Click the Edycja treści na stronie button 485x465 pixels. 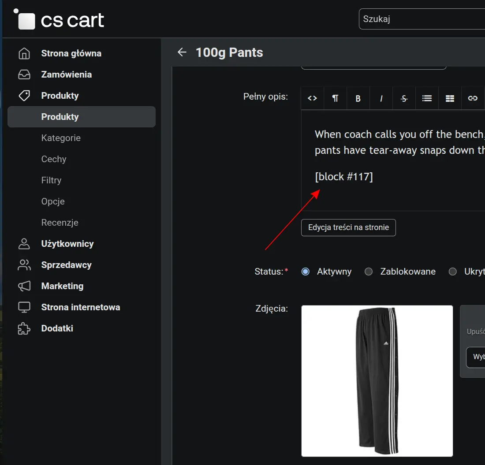tap(348, 227)
